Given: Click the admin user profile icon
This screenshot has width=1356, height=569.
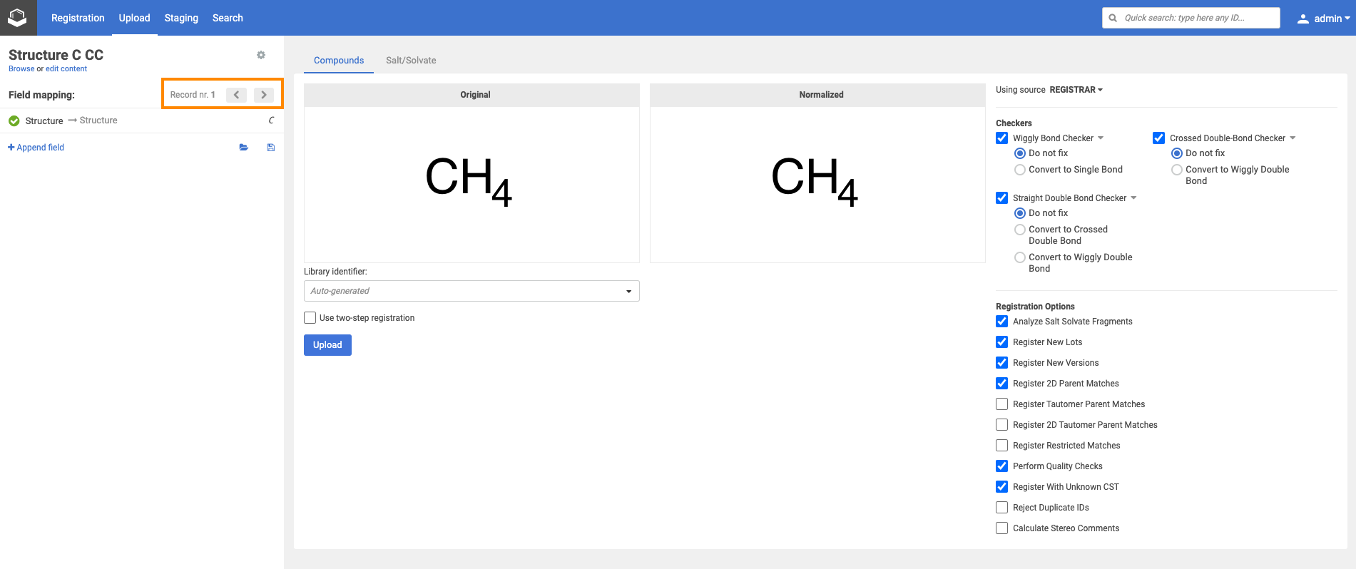Looking at the screenshot, I should [x=1303, y=19].
